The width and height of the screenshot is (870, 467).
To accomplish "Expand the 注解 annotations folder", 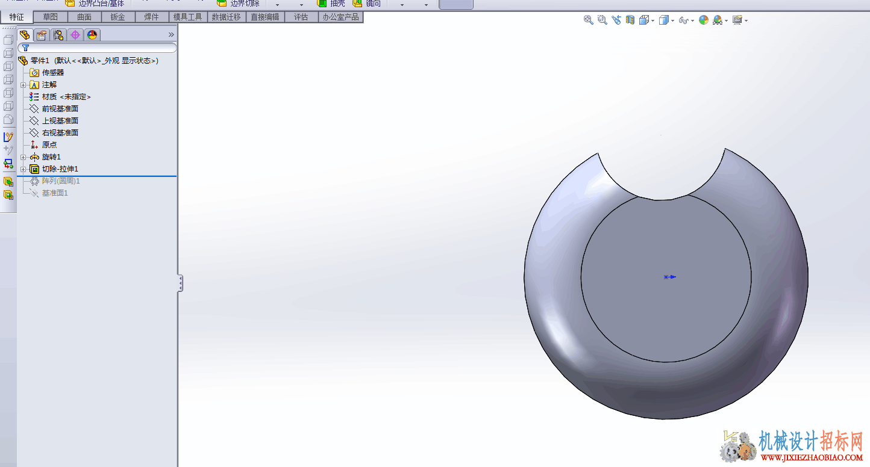I will pyautogui.click(x=23, y=85).
